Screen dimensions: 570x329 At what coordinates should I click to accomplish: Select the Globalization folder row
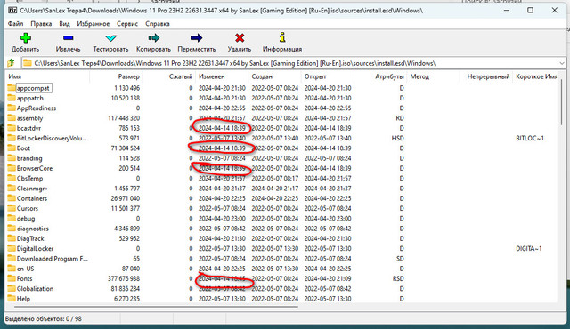click(x=281, y=289)
